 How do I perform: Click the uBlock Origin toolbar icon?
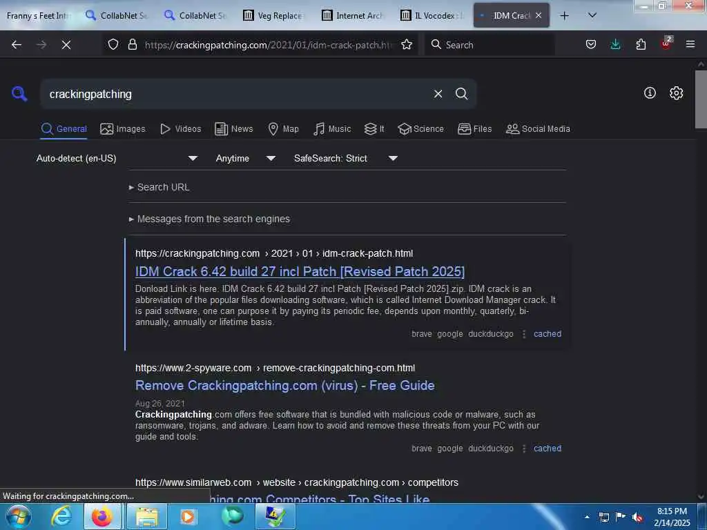click(x=666, y=43)
